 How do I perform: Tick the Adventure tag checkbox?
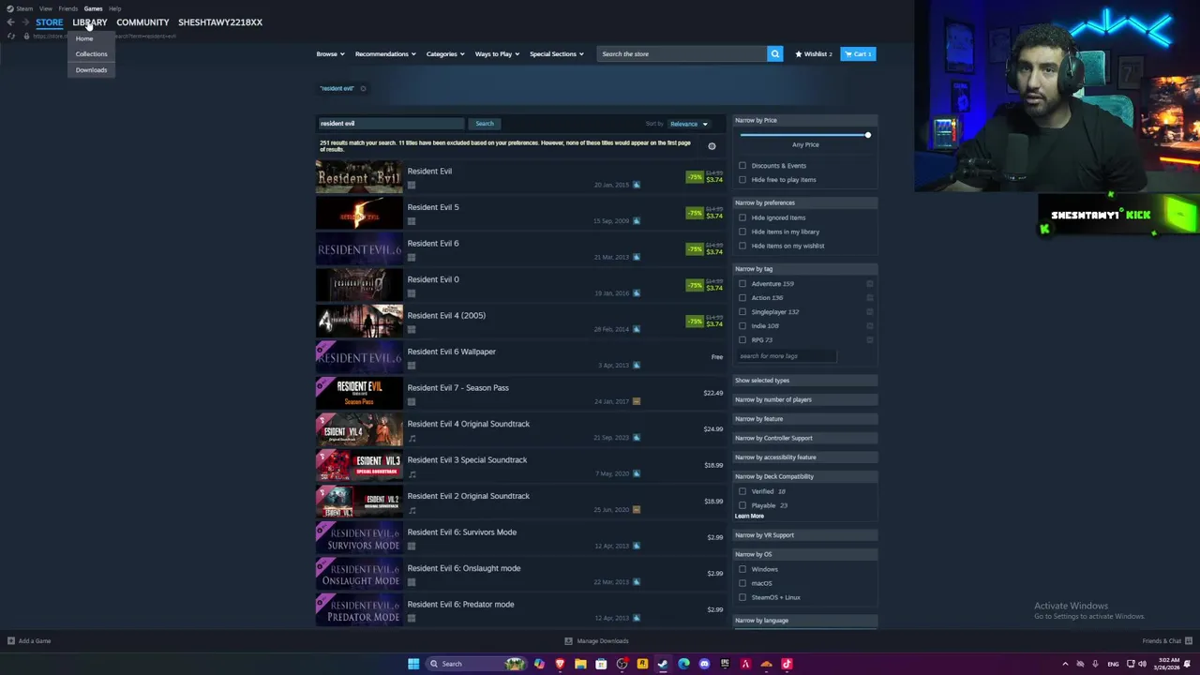click(742, 284)
